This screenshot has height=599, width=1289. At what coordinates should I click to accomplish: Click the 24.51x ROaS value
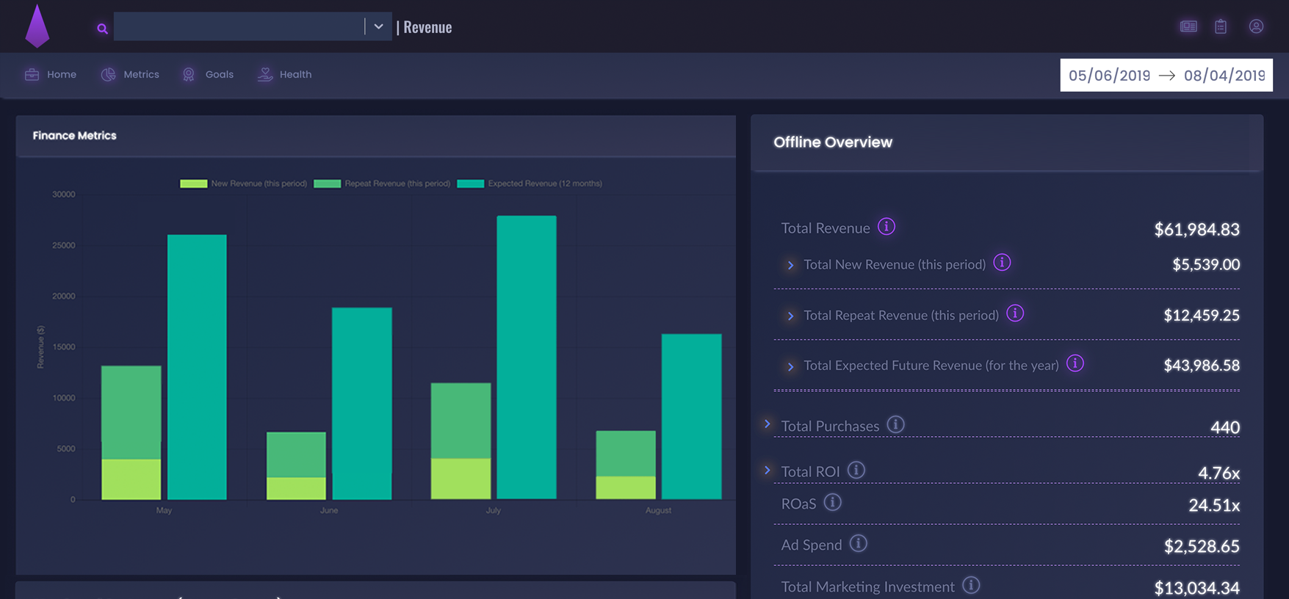tap(1214, 505)
